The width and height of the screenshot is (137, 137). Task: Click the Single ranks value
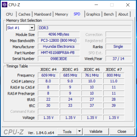(x=118, y=47)
